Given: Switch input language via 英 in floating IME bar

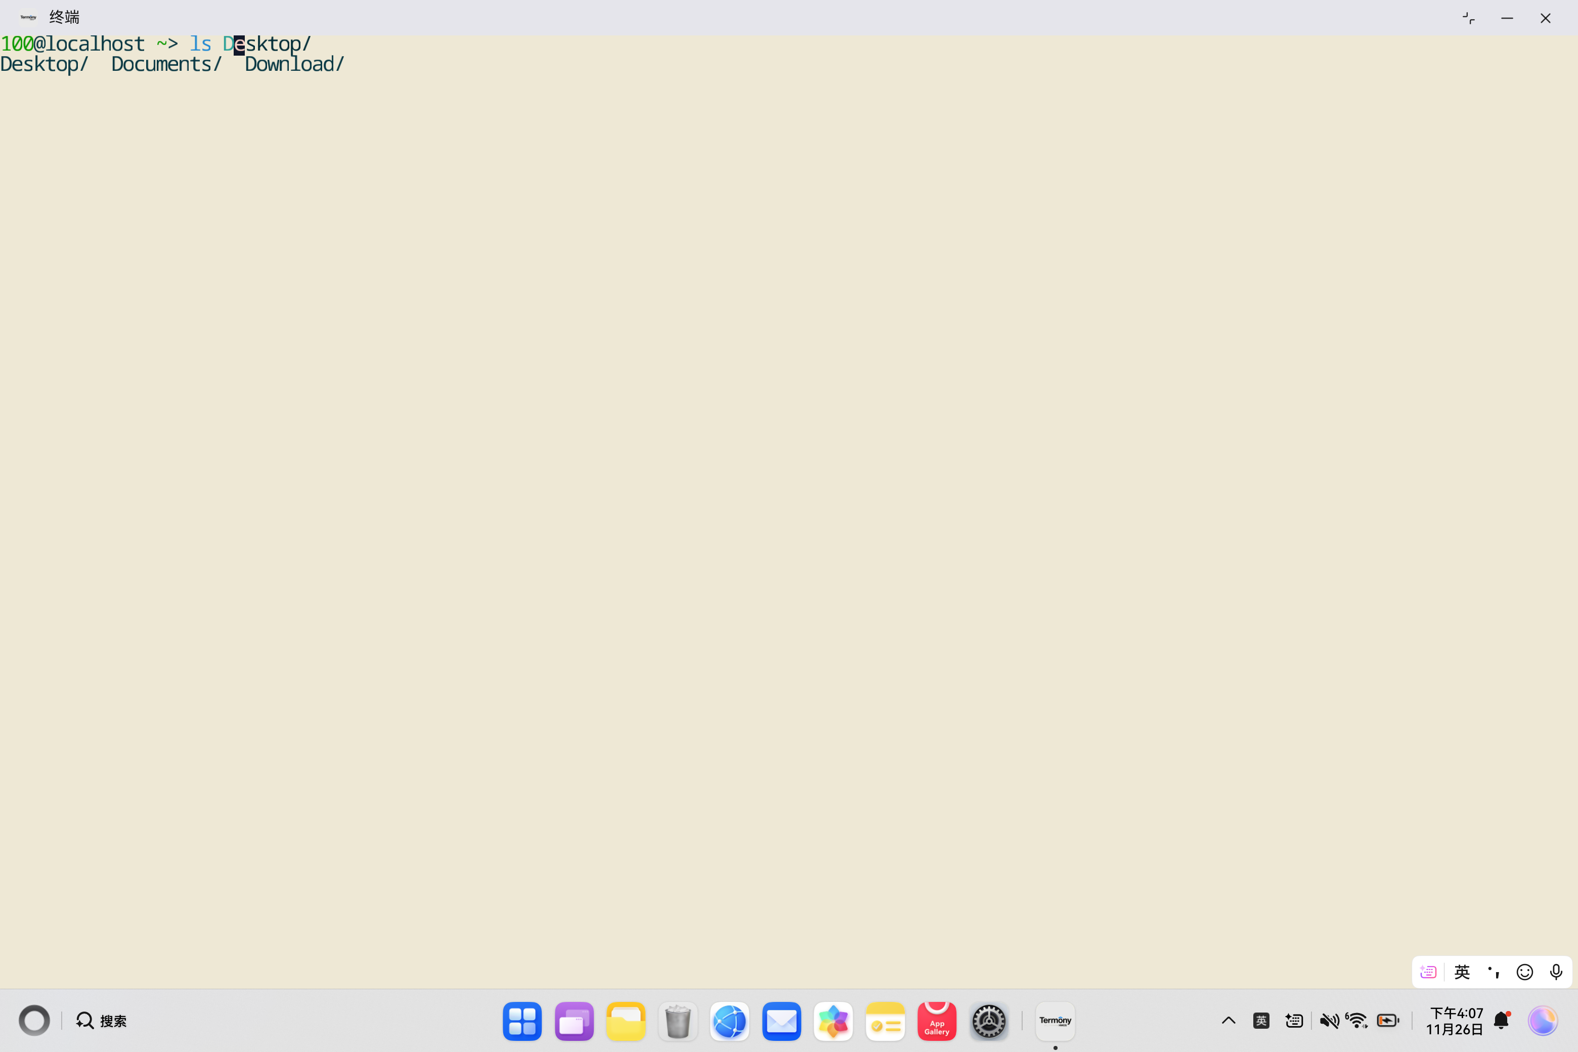Looking at the screenshot, I should coord(1462,972).
